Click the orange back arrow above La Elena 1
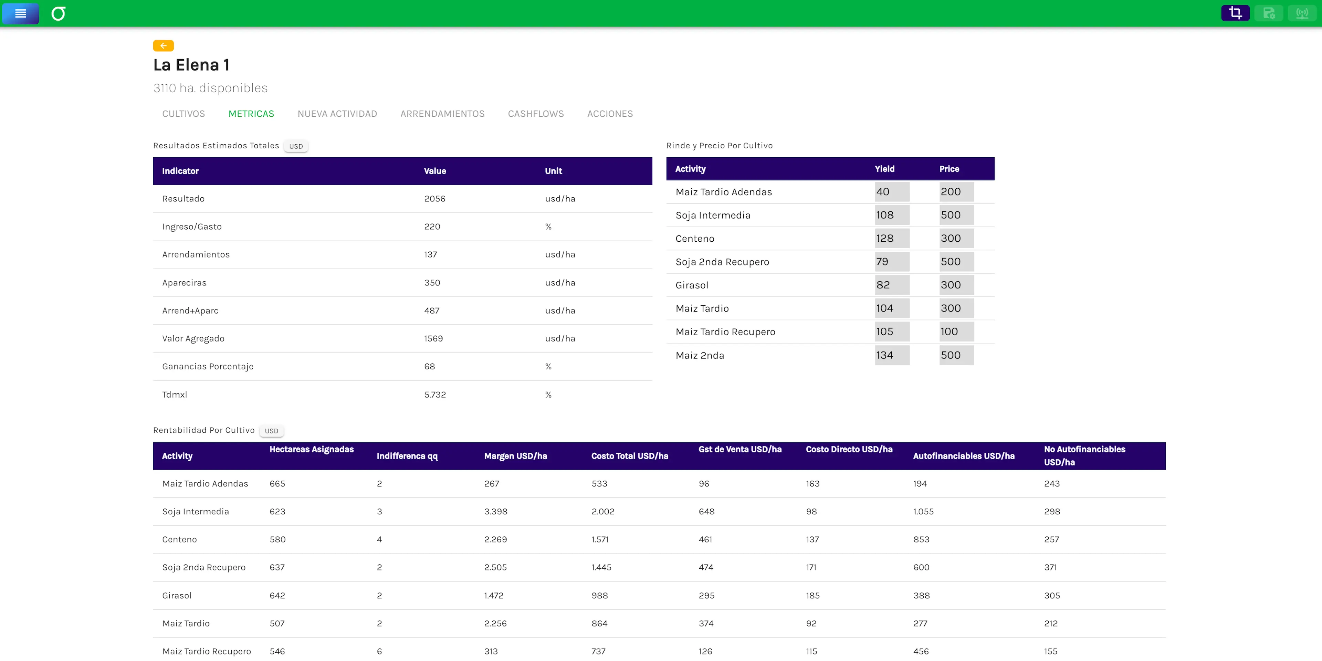The width and height of the screenshot is (1322, 661). tap(163, 46)
